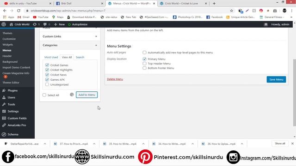This screenshot has width=296, height=166.
Task: Open Import Demo Content in sidebar
Action: click(x=16, y=67)
